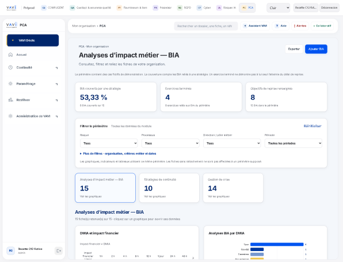The width and height of the screenshot is (343, 262).
Task: Click the Risques IA badge icon
Action: pyautogui.click(x=219, y=8)
